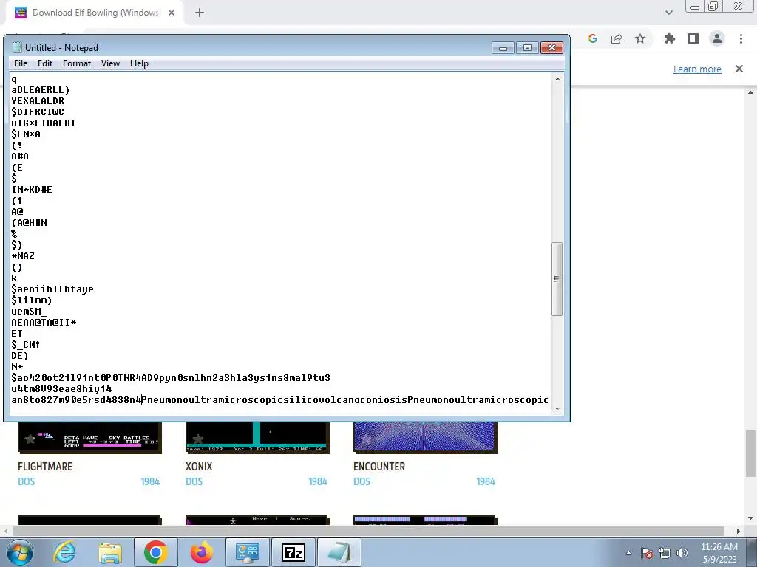This screenshot has height=567, width=757.
Task: Open the Chrome profile avatar icon
Action: coord(717,38)
